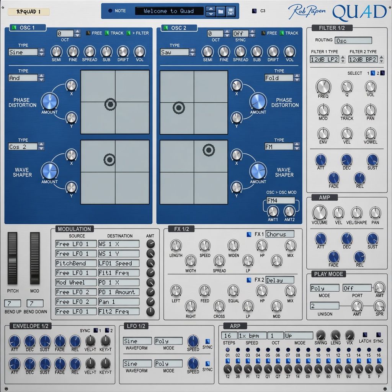Click the filter FREQ knob

pos(323,87)
